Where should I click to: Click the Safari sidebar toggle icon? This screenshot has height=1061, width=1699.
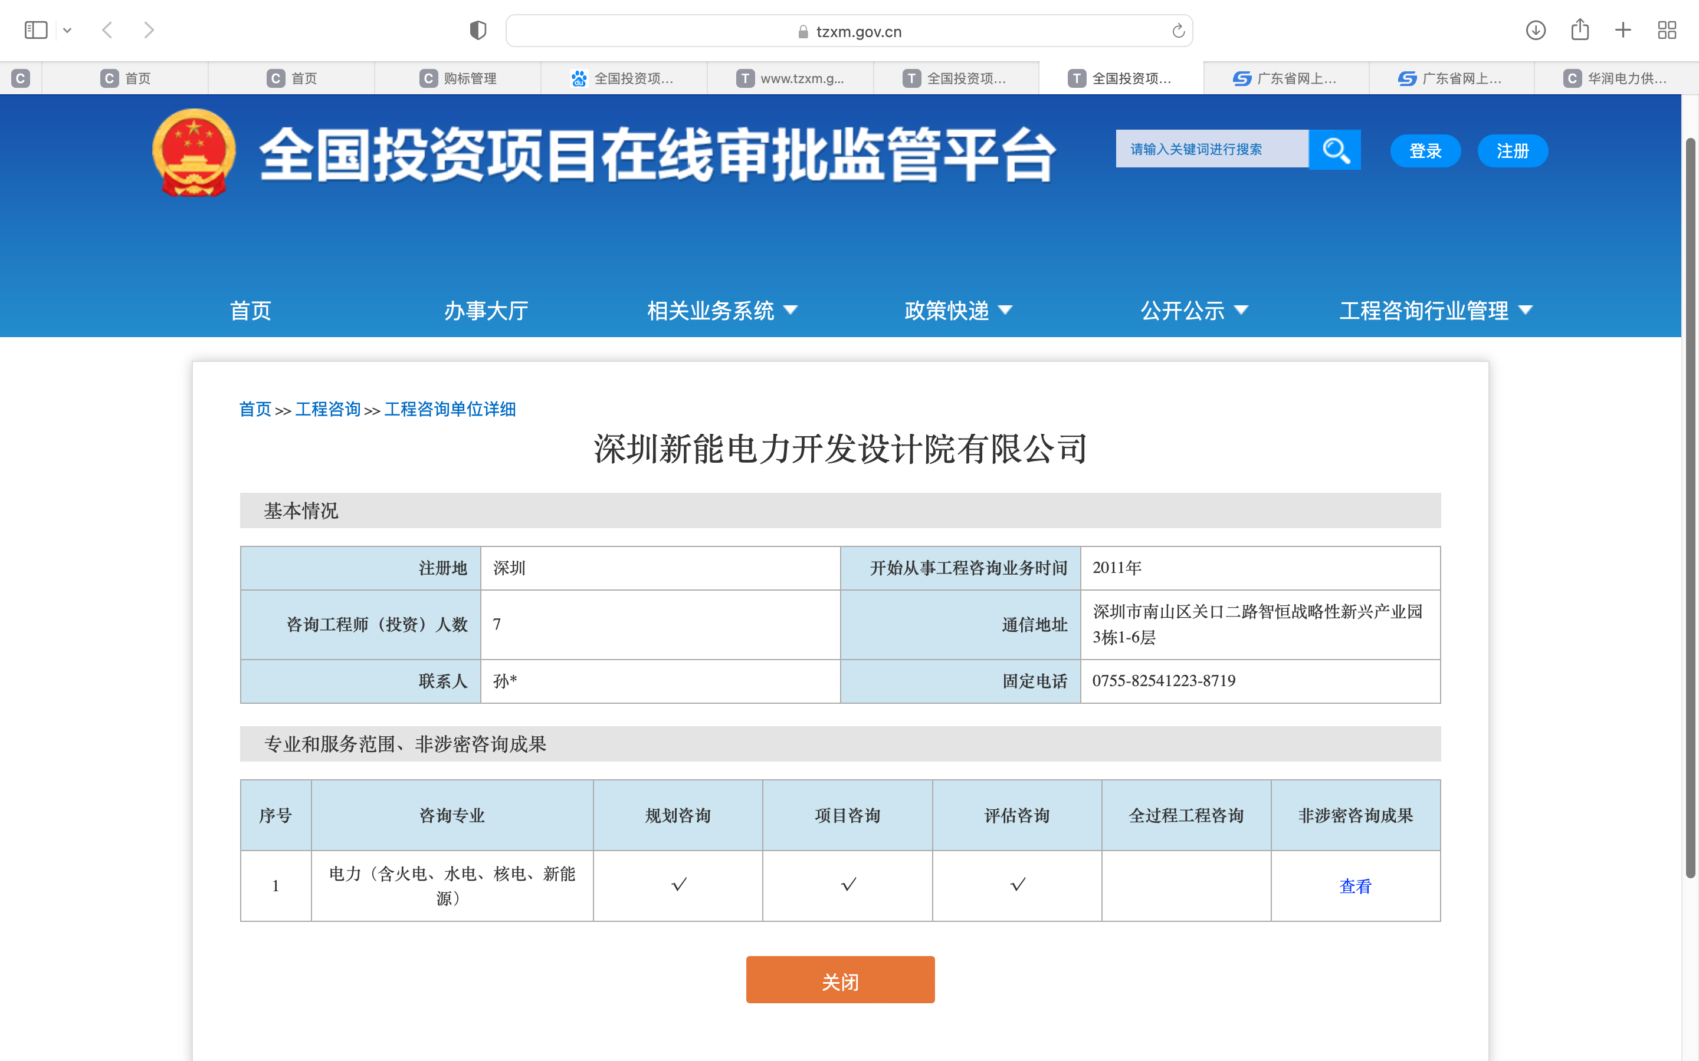35,29
